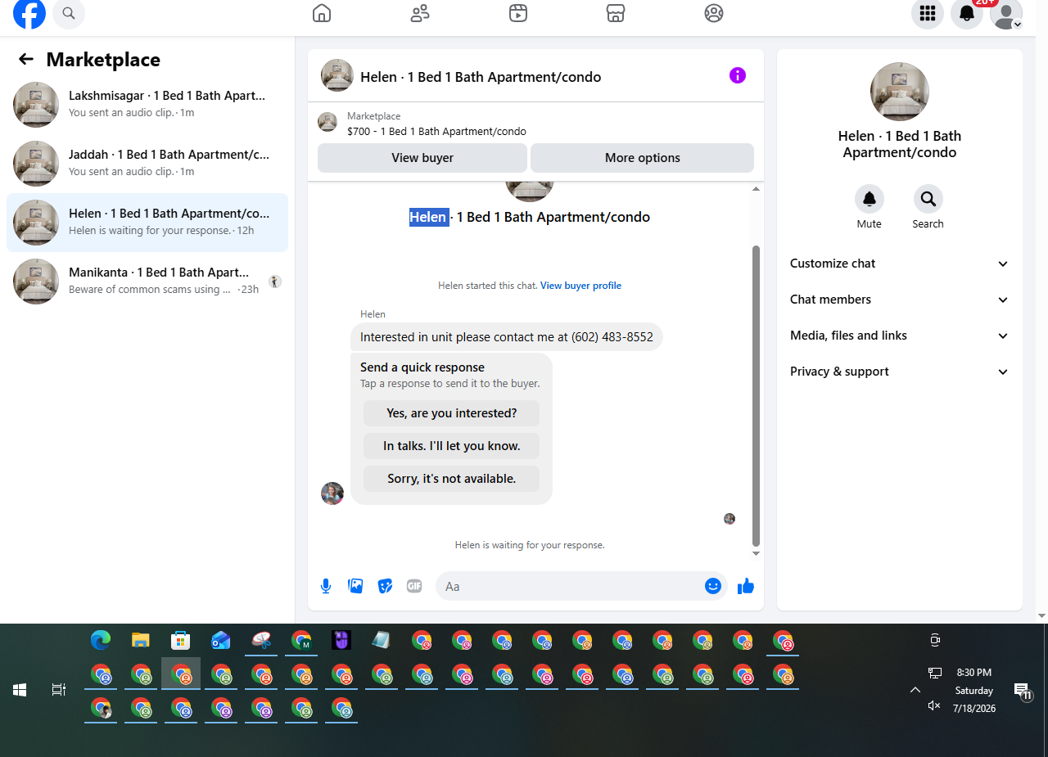
Task: Open the taskbar clock showing 8:30 PM
Action: (973, 690)
